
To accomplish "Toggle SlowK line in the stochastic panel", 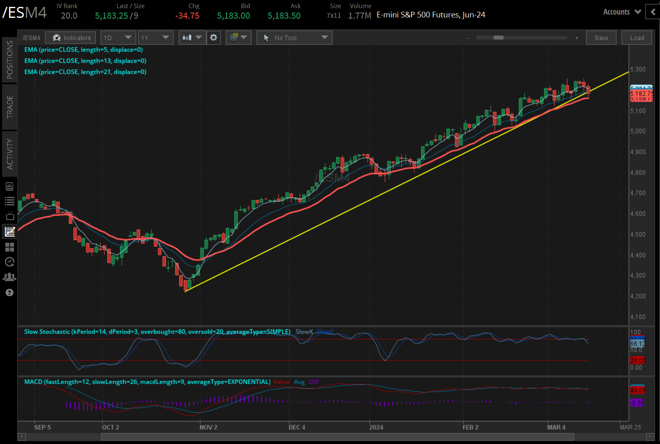I will pos(304,331).
